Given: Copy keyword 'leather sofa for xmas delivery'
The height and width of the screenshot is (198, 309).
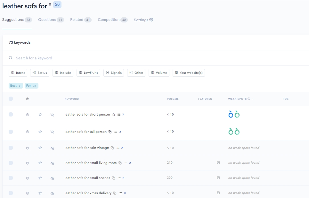Looking at the screenshot, I should 115,193.
